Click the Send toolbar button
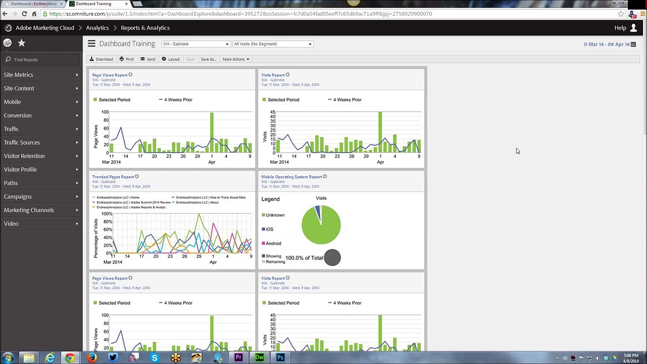This screenshot has height=364, width=647. tap(148, 59)
